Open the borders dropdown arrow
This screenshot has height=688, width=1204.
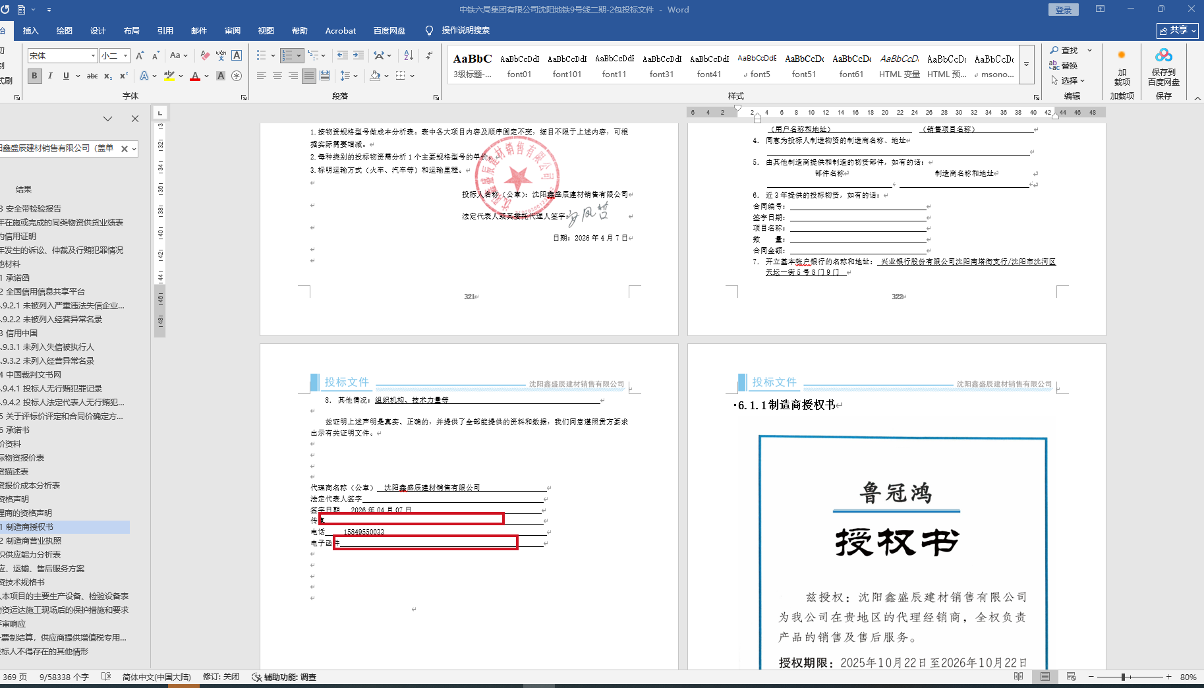(412, 76)
